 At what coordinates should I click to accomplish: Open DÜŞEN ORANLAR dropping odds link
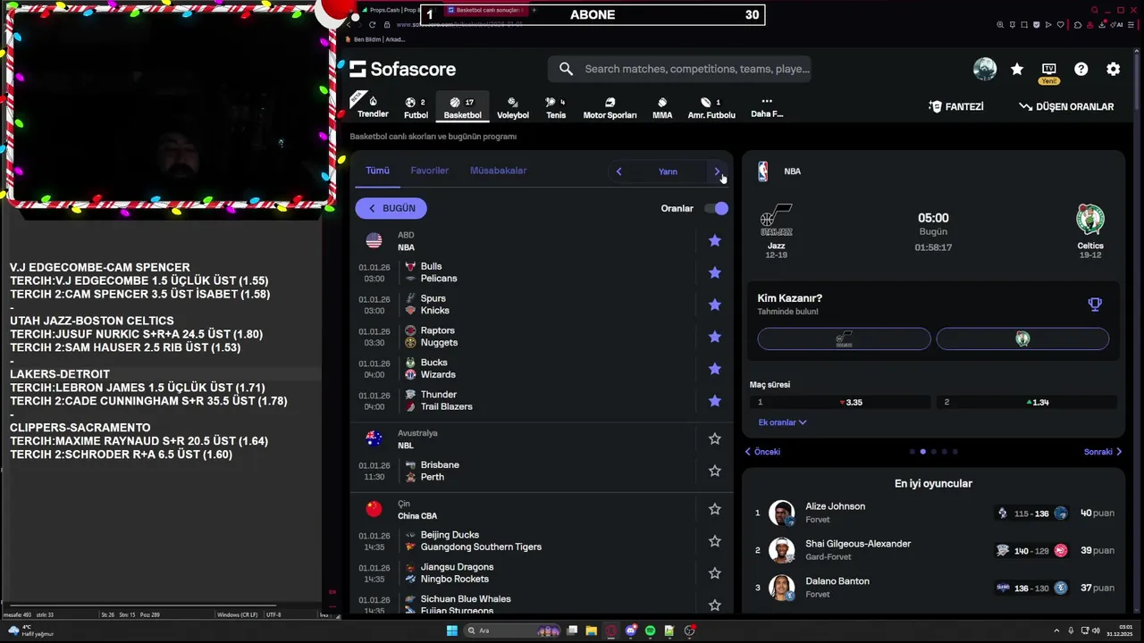(1066, 106)
